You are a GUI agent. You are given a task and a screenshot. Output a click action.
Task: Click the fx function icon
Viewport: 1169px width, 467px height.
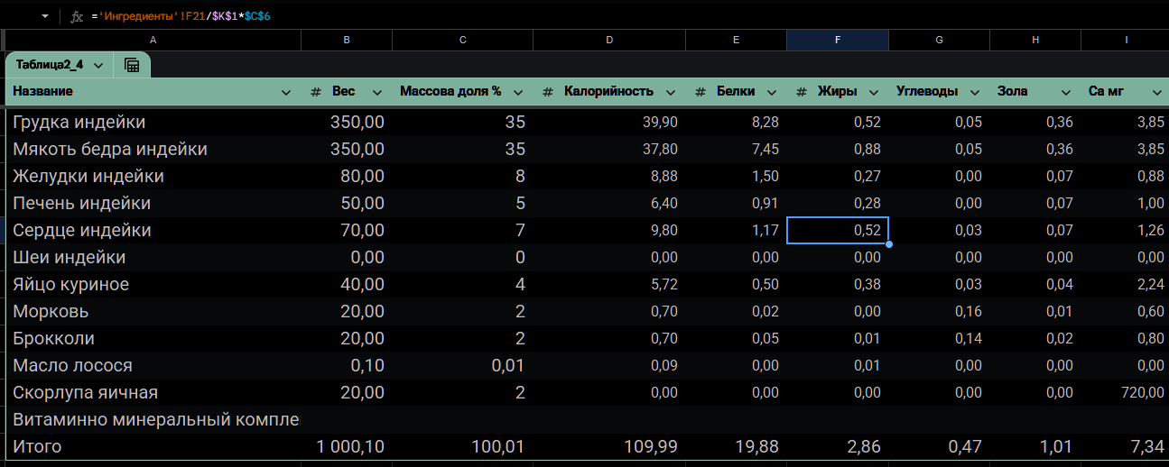[x=76, y=16]
